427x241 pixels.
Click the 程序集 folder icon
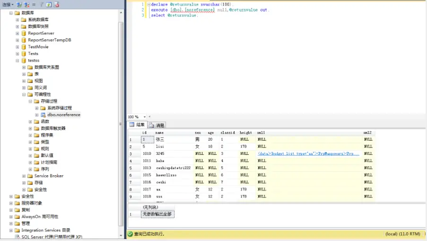36,135
